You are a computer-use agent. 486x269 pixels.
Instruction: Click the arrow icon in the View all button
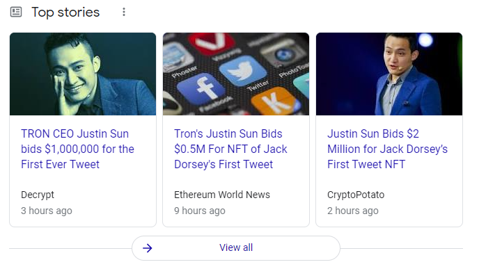[x=147, y=248]
